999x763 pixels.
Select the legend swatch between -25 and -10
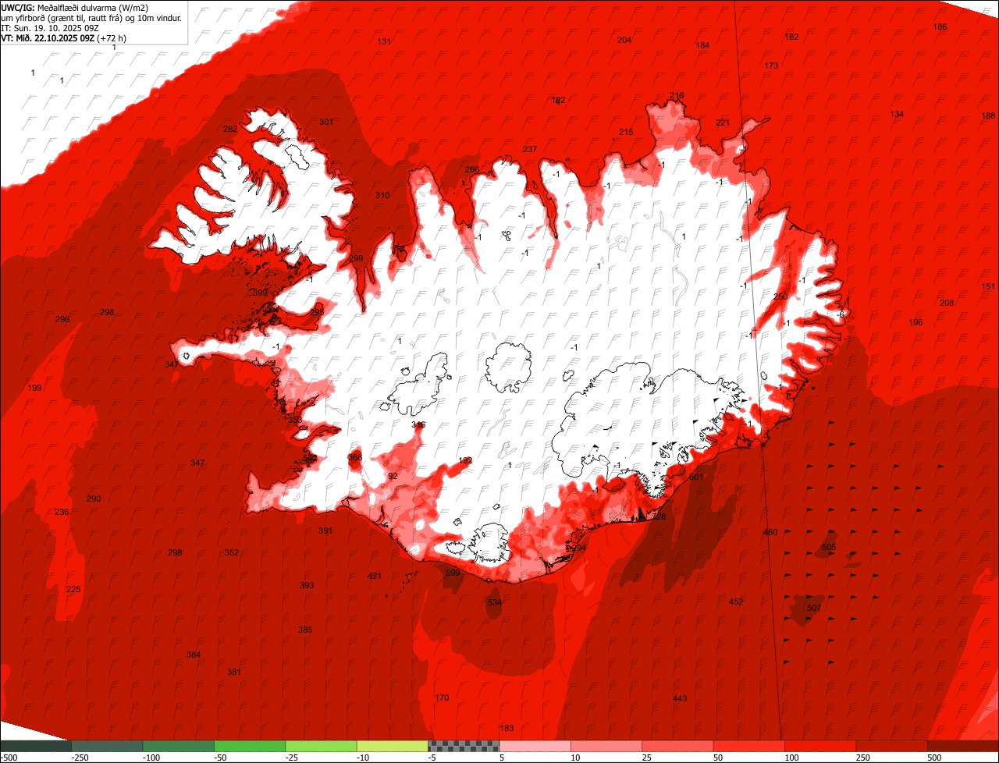(321, 746)
